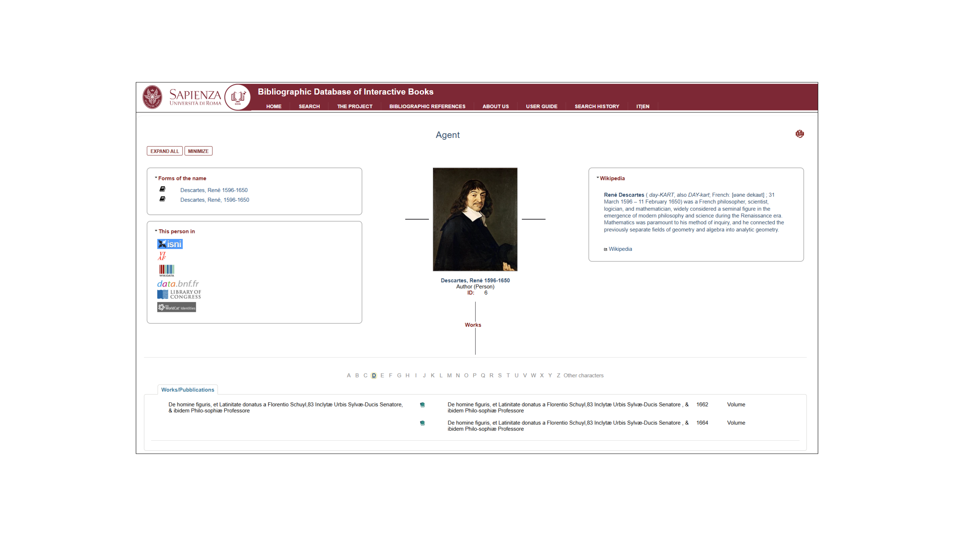
Task: Open name form 'Descartes, René 1596-1650'
Action: (x=214, y=190)
